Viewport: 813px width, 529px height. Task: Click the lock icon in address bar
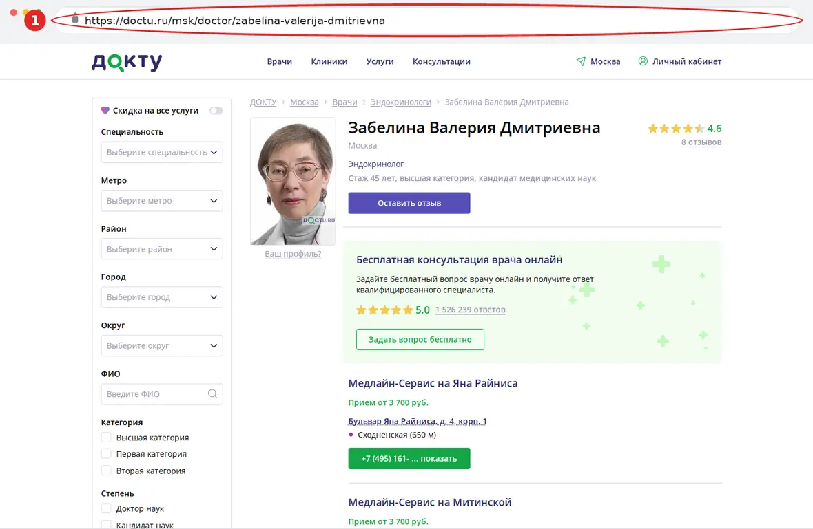[75, 19]
